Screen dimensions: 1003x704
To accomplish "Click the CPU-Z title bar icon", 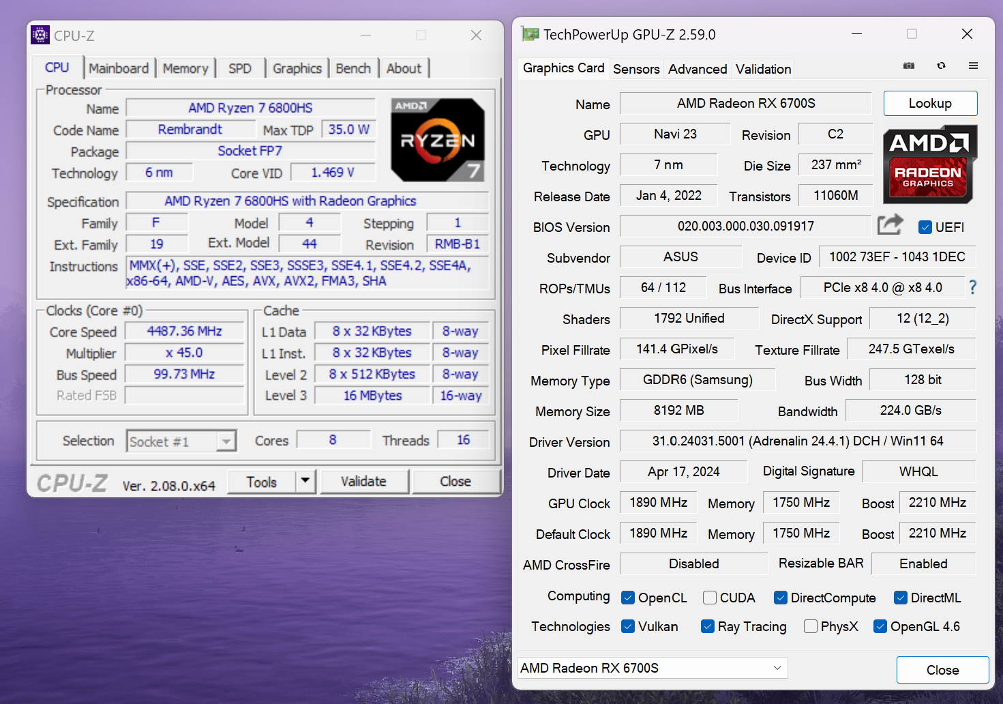I will [40, 35].
